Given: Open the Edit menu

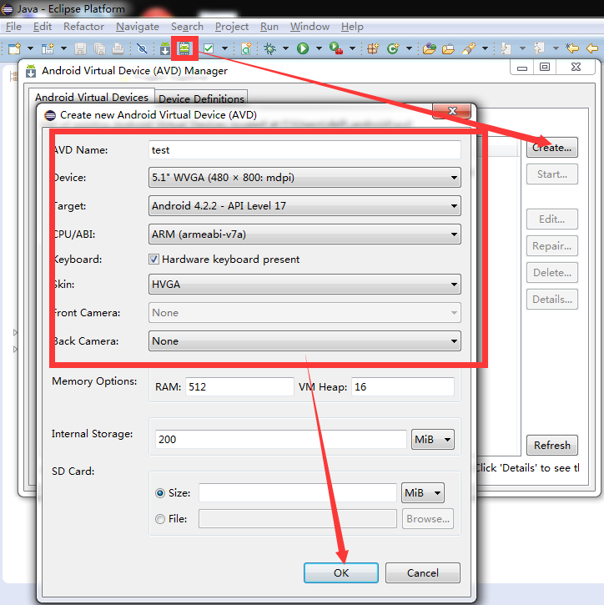Looking at the screenshot, I should click(43, 27).
